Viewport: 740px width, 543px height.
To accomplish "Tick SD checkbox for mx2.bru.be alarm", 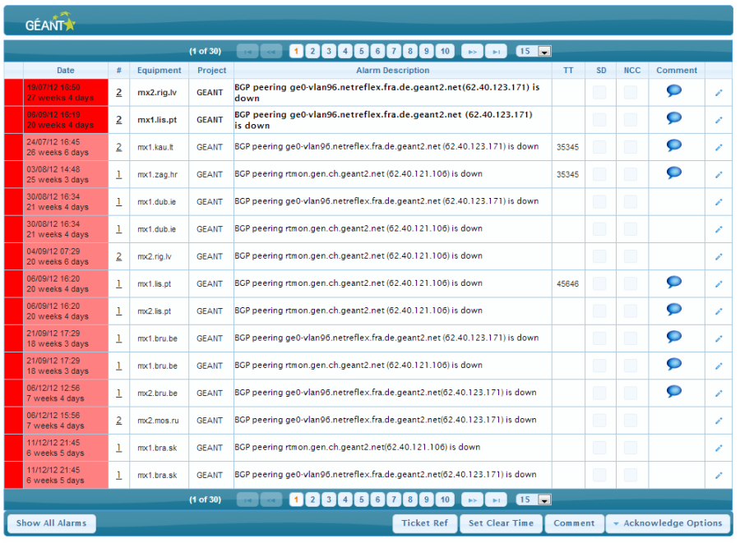I will coord(599,393).
